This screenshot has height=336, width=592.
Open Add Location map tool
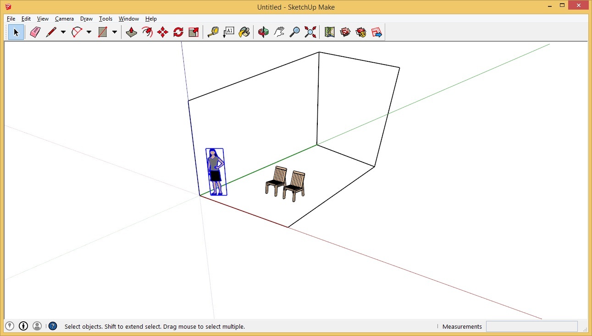pyautogui.click(x=330, y=32)
